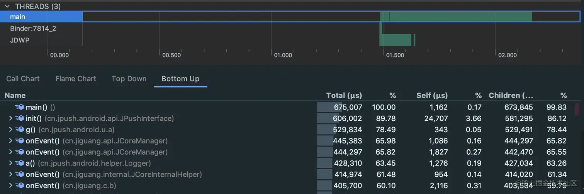Click the children value 581,295
The height and width of the screenshot is (194, 584).
(519, 118)
